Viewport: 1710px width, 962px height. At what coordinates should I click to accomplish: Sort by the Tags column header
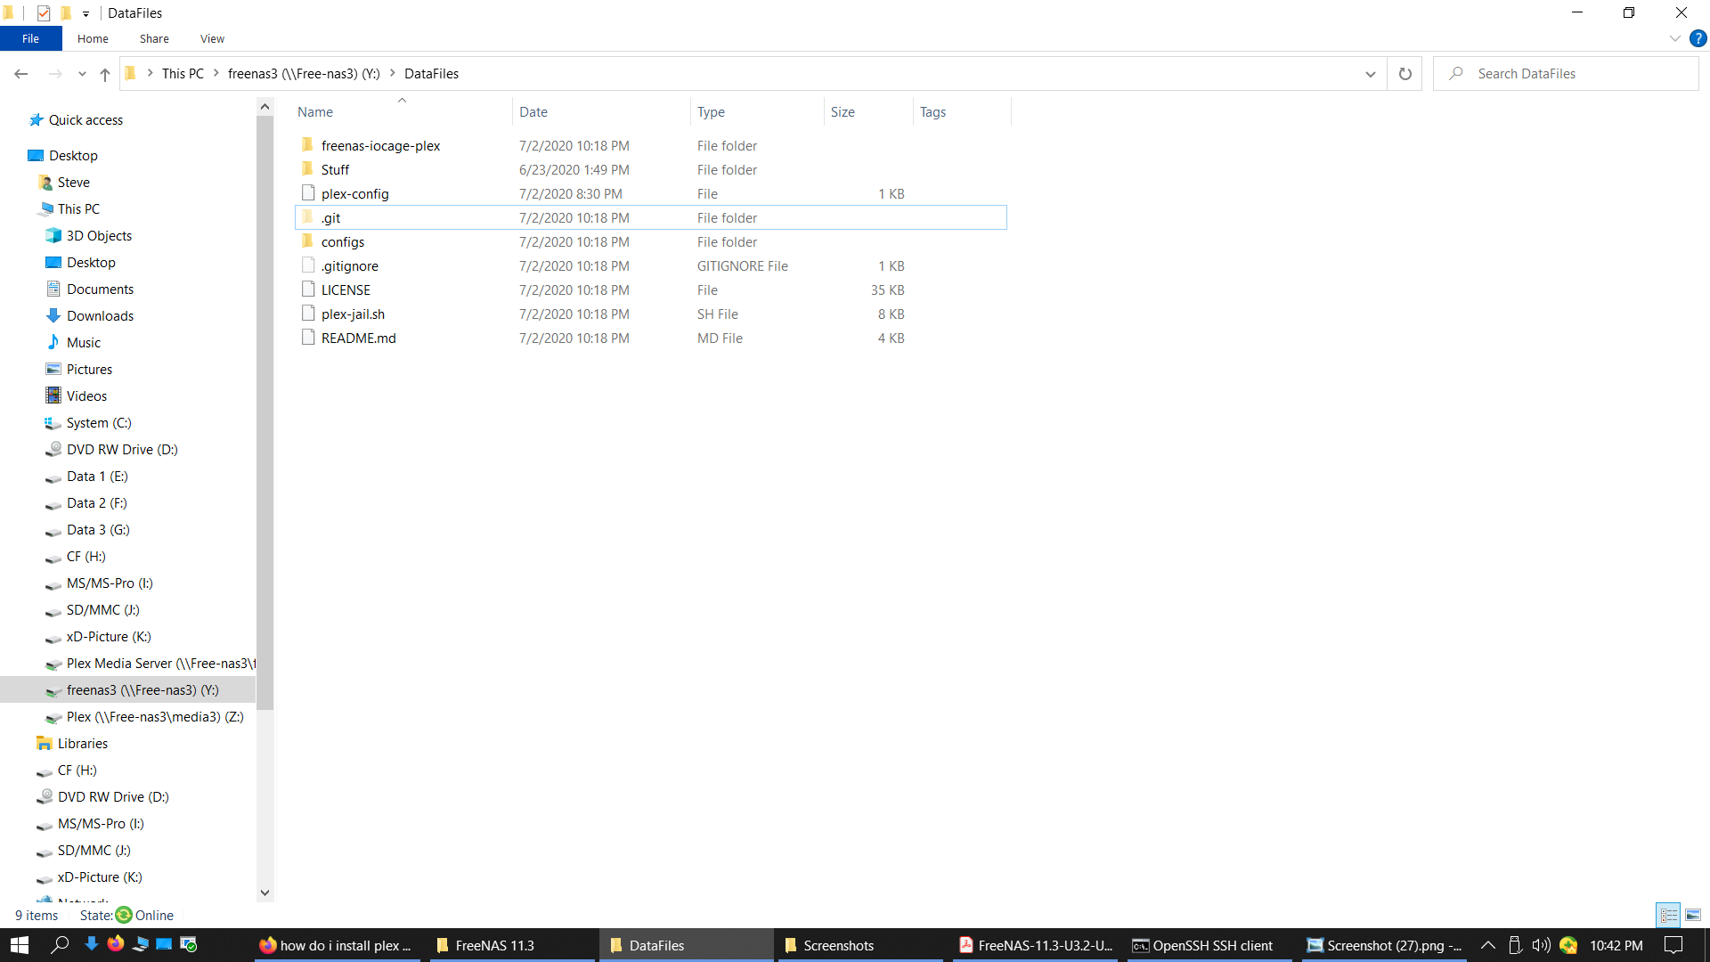pyautogui.click(x=962, y=112)
